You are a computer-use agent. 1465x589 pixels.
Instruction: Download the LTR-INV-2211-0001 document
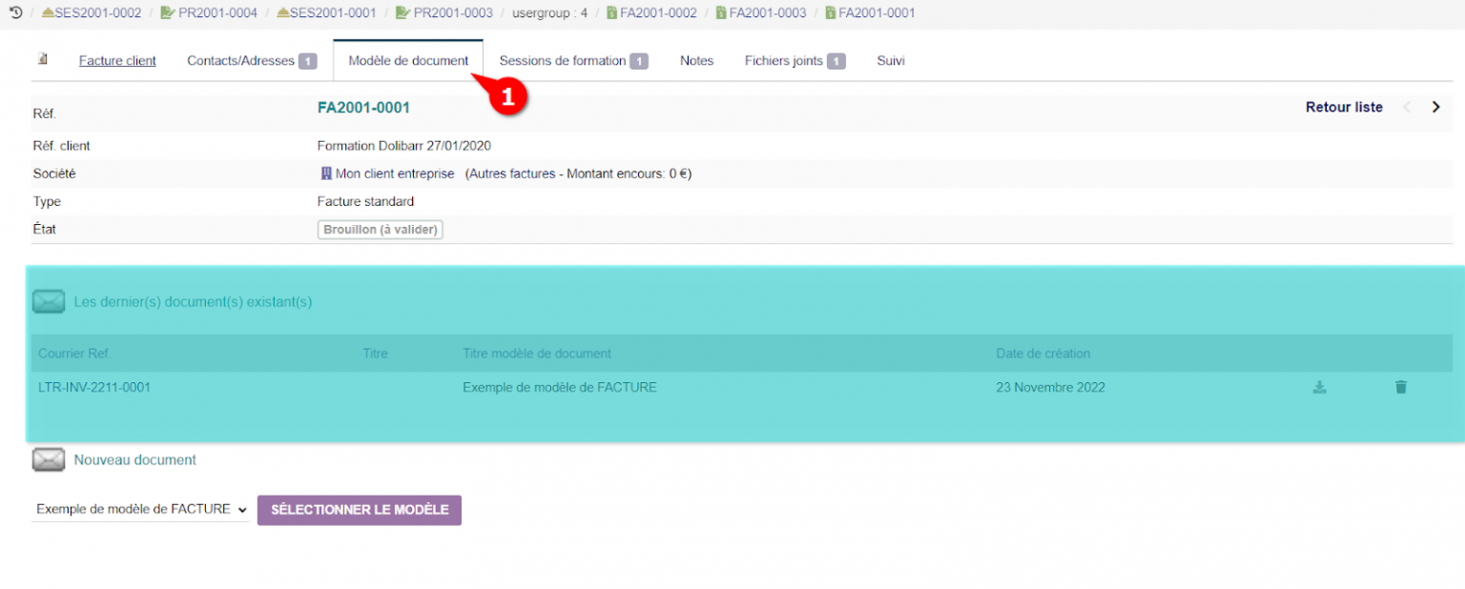coord(1319,387)
